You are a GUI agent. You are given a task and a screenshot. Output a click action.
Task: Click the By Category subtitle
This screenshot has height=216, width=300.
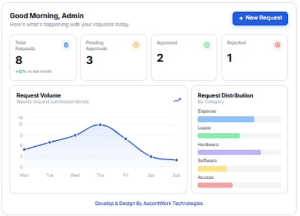click(211, 102)
